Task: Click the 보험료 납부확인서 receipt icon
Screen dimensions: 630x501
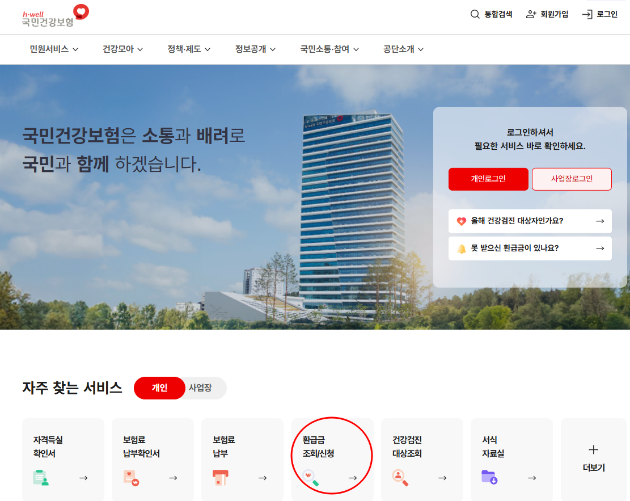Action: (131, 478)
